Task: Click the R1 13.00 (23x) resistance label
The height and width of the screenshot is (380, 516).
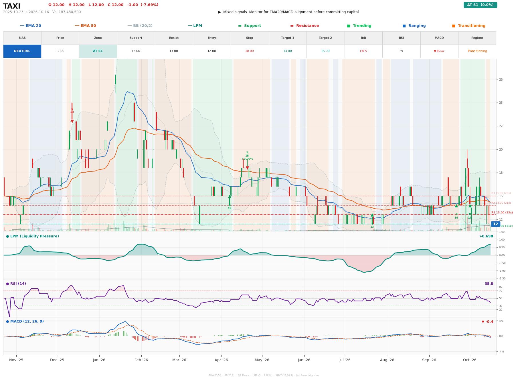Action: [x=502, y=213]
